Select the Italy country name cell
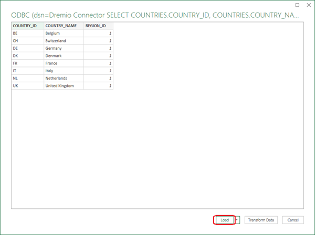The image size is (316, 235). click(64, 71)
